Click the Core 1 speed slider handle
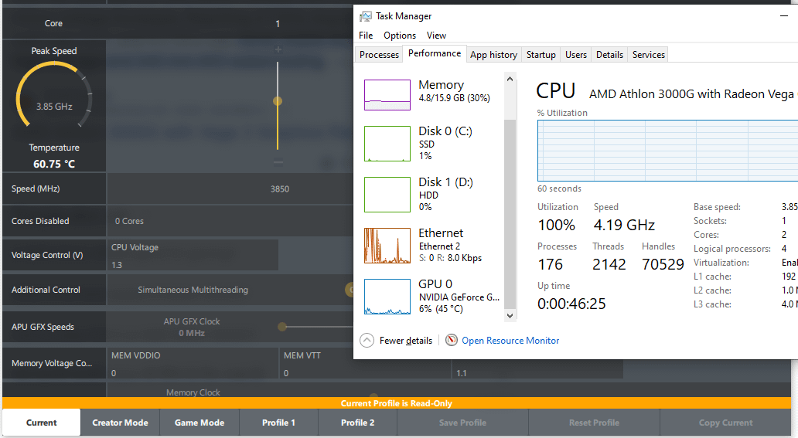 pos(278,100)
